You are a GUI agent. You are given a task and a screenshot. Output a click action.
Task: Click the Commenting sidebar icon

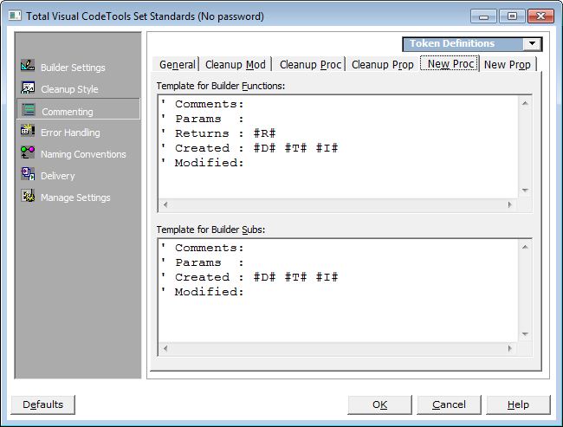click(29, 110)
